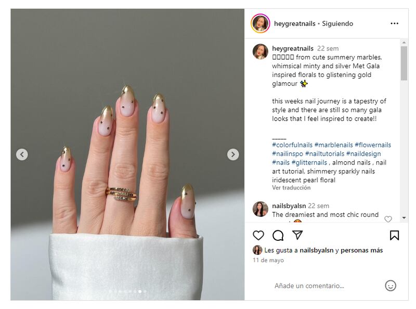Open the three-dot more options menu
Screen dimensions: 416x309
pyautogui.click(x=395, y=23)
